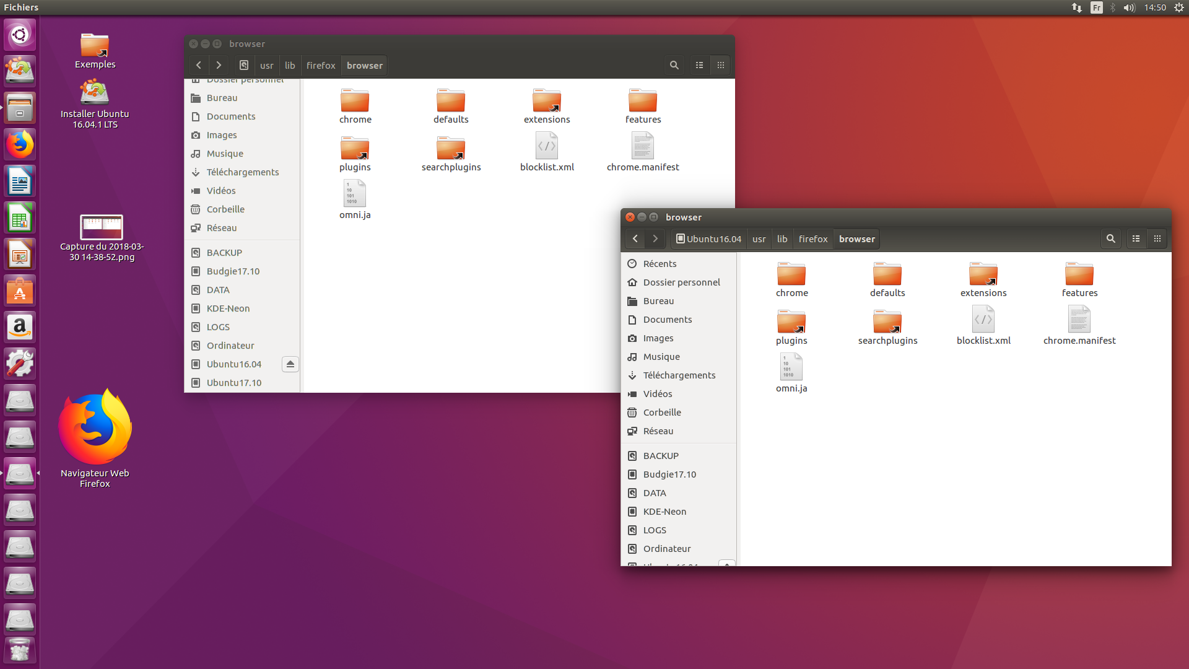Viewport: 1189px width, 669px height.
Task: Open Téléchargements in front window sidebar
Action: coord(679,375)
